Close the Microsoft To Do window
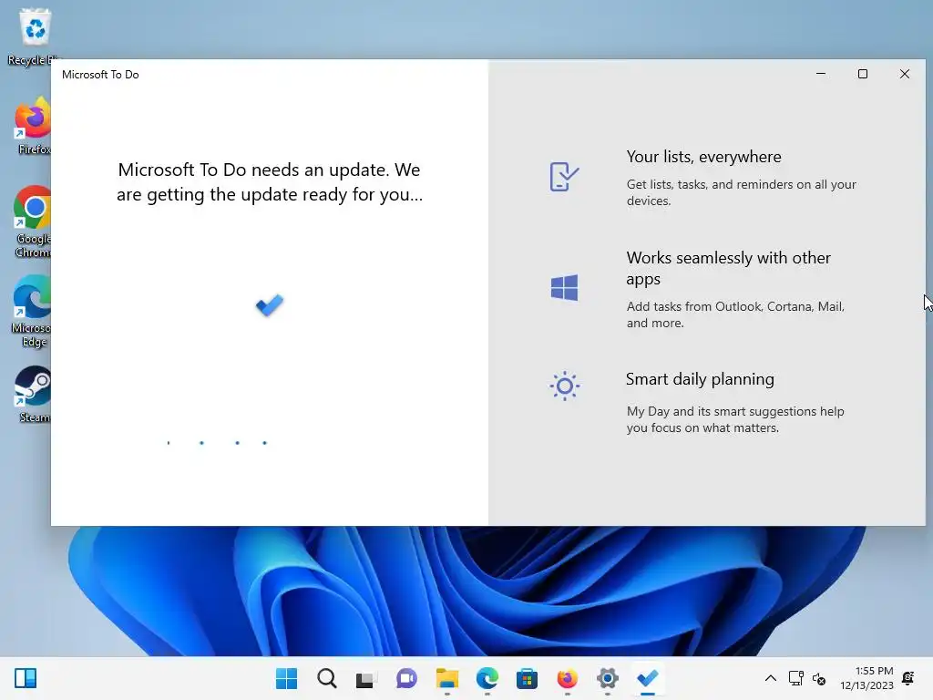 point(905,74)
